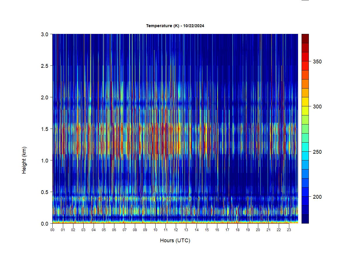Click the Hours (UTC) axis label
This screenshot has width=351, height=263.
tap(175, 240)
